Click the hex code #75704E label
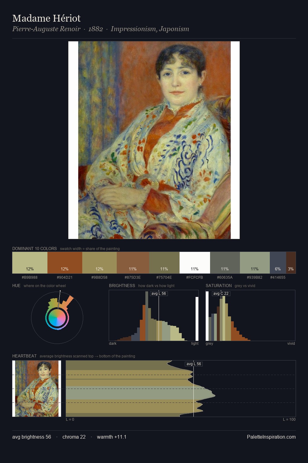Screen dimensions: 308x463 [x=164, y=277]
